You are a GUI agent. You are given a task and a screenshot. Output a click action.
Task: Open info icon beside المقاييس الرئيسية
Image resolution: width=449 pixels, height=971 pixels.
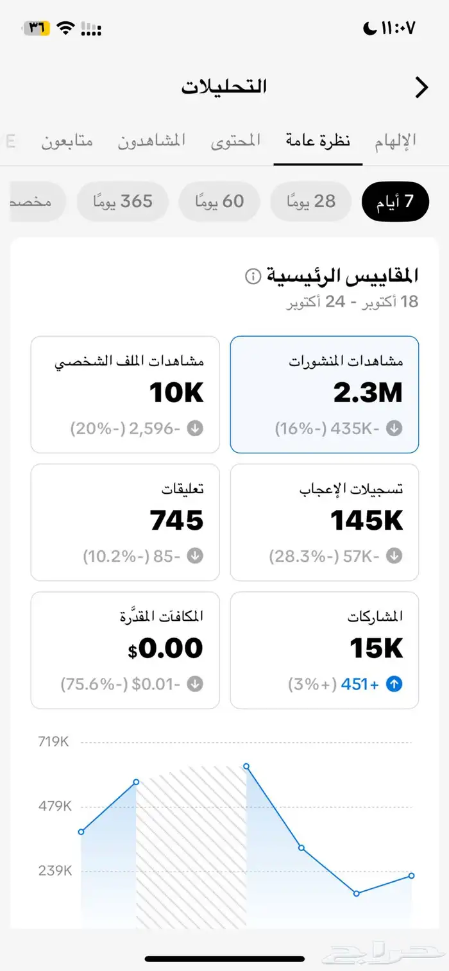253,276
